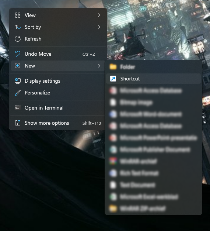Select Shortcut from the New submenu
Screen dimensions: 210x231
tap(153, 79)
